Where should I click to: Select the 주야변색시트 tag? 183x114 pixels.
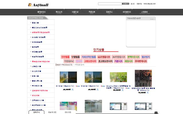141,61
